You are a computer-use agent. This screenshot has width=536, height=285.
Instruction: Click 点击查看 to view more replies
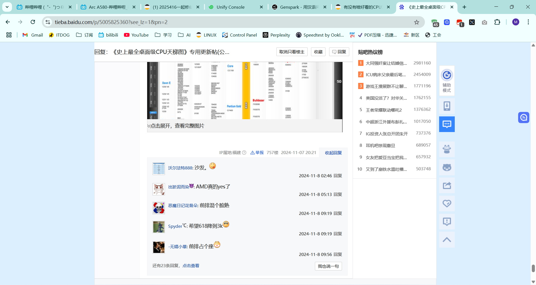coord(191,266)
